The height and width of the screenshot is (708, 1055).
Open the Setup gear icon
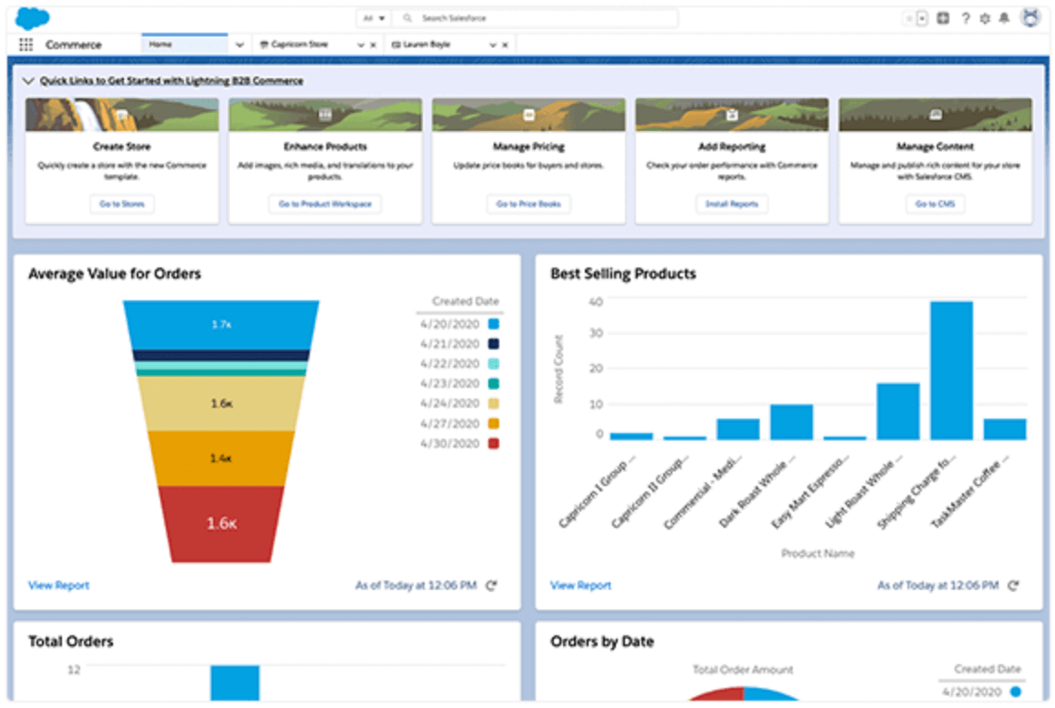pyautogui.click(x=985, y=17)
